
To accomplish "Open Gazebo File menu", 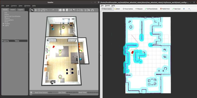I will pyautogui.click(x=3, y=6).
